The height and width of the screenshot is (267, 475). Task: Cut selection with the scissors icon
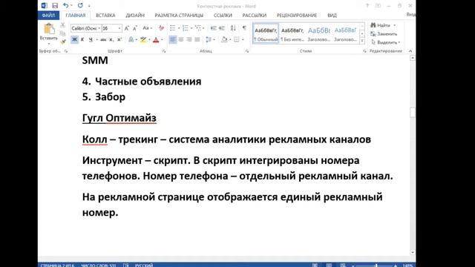coord(62,25)
